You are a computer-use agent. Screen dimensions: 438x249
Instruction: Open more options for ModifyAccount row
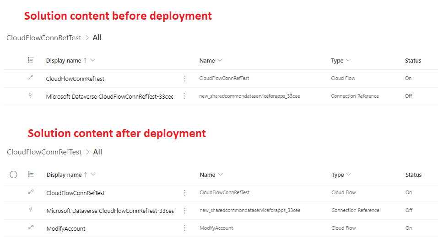tap(185, 228)
